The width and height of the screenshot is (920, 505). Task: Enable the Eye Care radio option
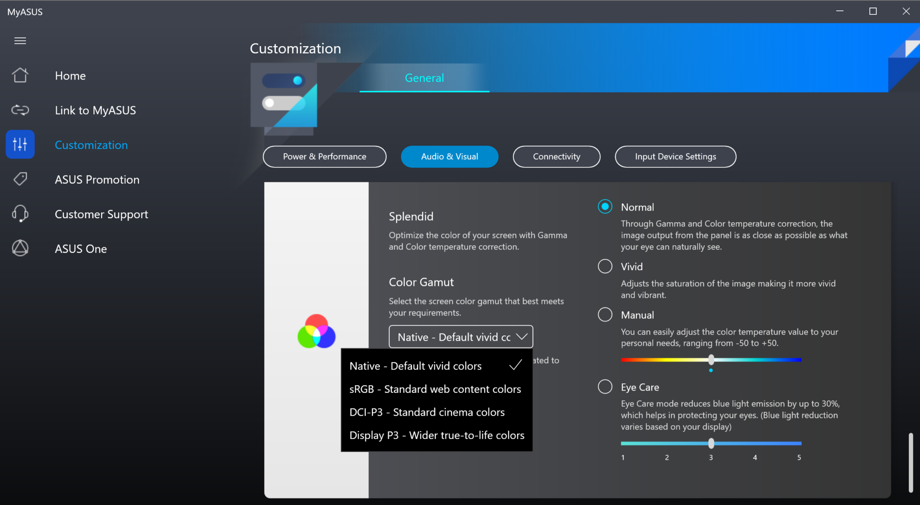(605, 386)
